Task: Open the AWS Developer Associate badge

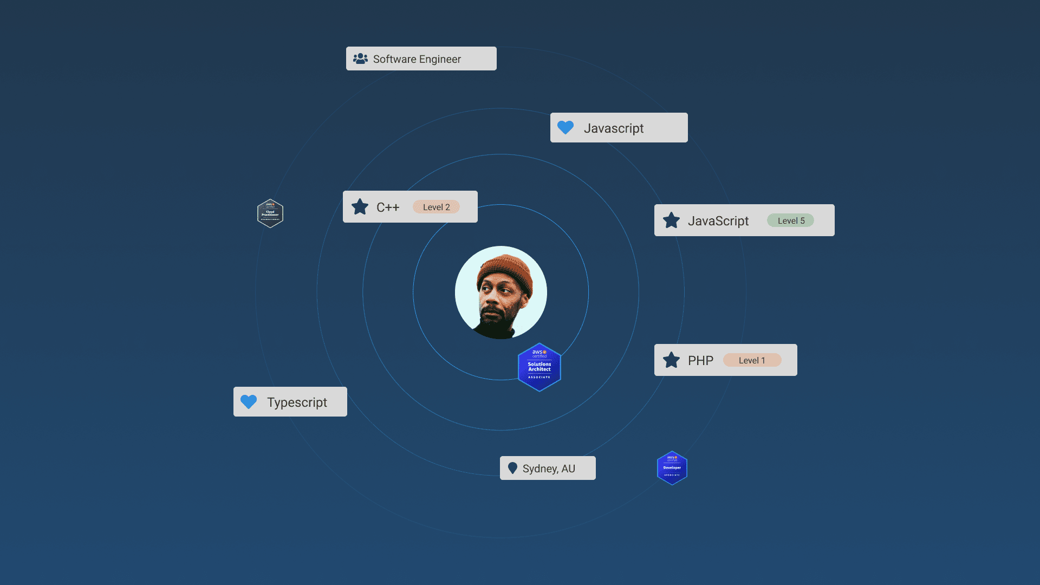Action: pyautogui.click(x=672, y=468)
